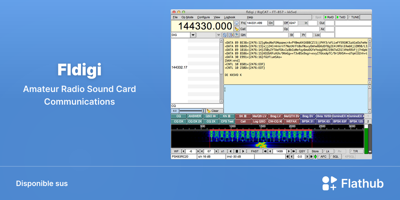Pause the waterfall display
400x200 pixels.
[x=237, y=151]
